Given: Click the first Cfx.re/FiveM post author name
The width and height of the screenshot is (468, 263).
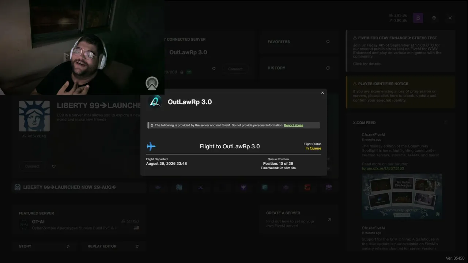Looking at the screenshot, I should [373, 135].
